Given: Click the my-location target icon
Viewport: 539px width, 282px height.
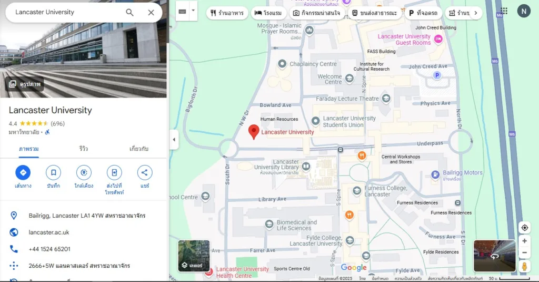Looking at the screenshot, I should coord(524,228).
